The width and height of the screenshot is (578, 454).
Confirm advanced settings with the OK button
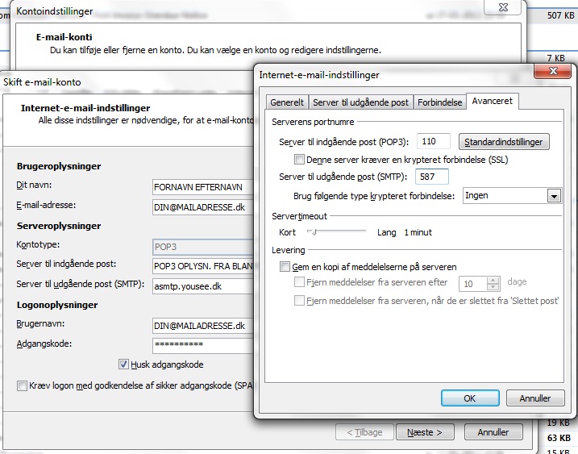coord(469,398)
